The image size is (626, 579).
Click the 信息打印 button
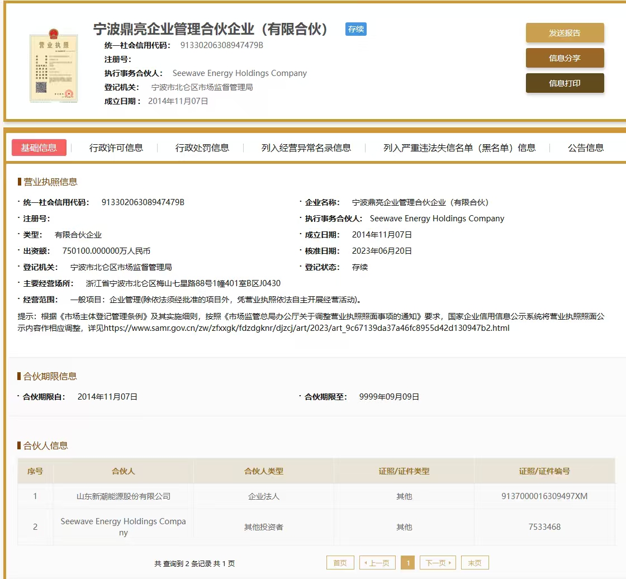click(565, 83)
